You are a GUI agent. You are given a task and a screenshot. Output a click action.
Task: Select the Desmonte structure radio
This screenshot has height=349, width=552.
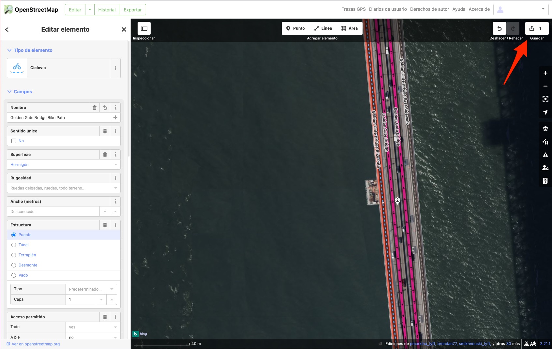point(14,265)
